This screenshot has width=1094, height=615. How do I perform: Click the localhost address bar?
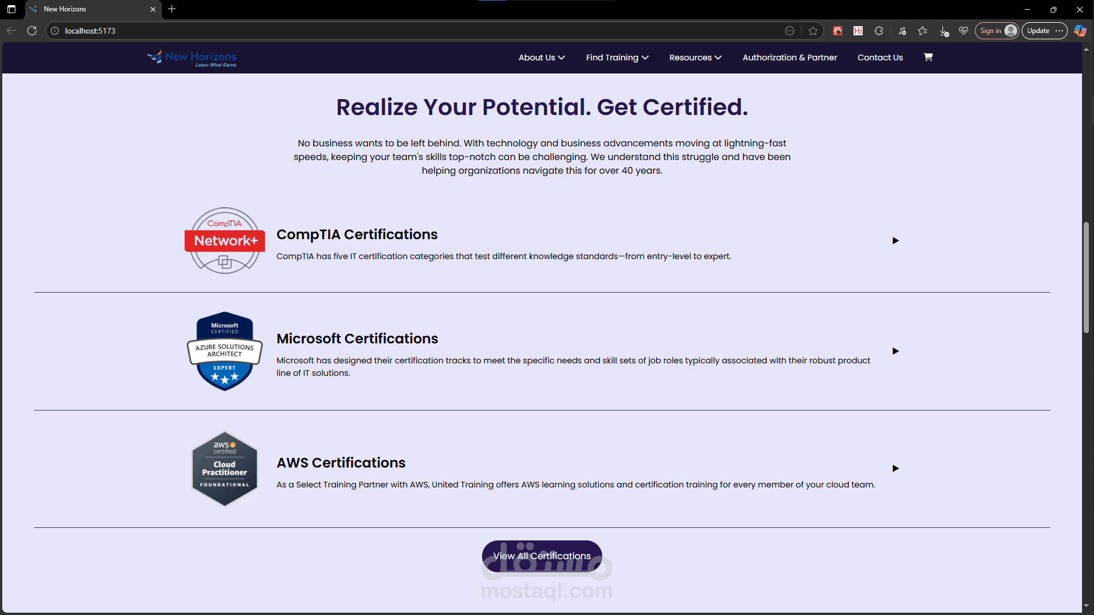[x=399, y=31]
